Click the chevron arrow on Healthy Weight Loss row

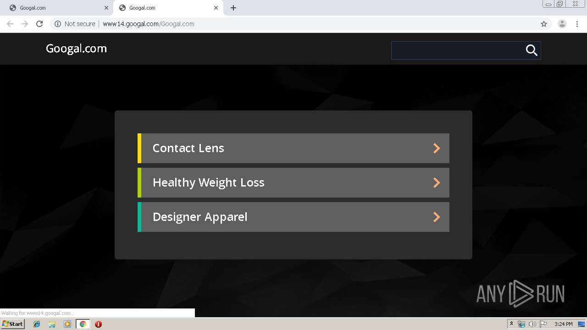click(x=437, y=182)
